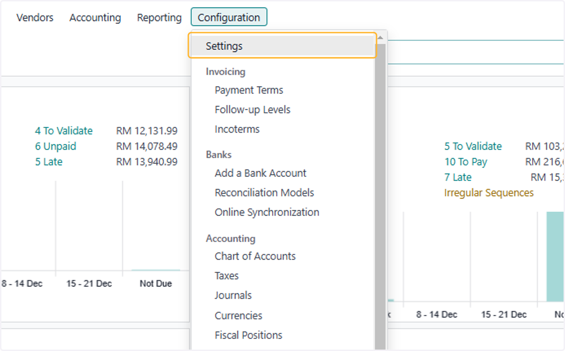Click the menu scrollbar up arrow

pyautogui.click(x=380, y=37)
